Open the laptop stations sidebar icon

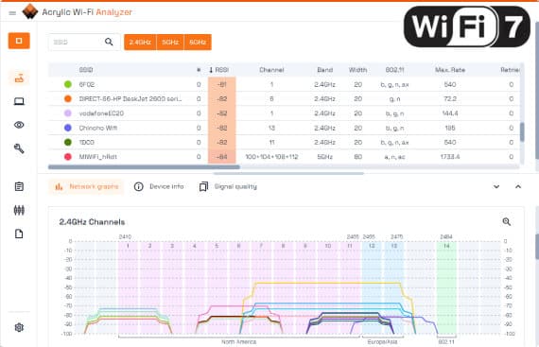[x=19, y=101]
